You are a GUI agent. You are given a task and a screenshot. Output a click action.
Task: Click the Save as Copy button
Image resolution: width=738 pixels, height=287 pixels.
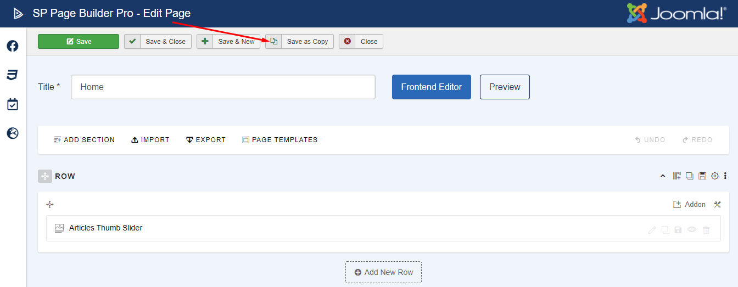click(299, 42)
